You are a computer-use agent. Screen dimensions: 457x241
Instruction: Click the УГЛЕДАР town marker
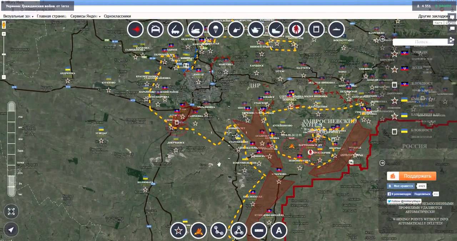[101, 141]
